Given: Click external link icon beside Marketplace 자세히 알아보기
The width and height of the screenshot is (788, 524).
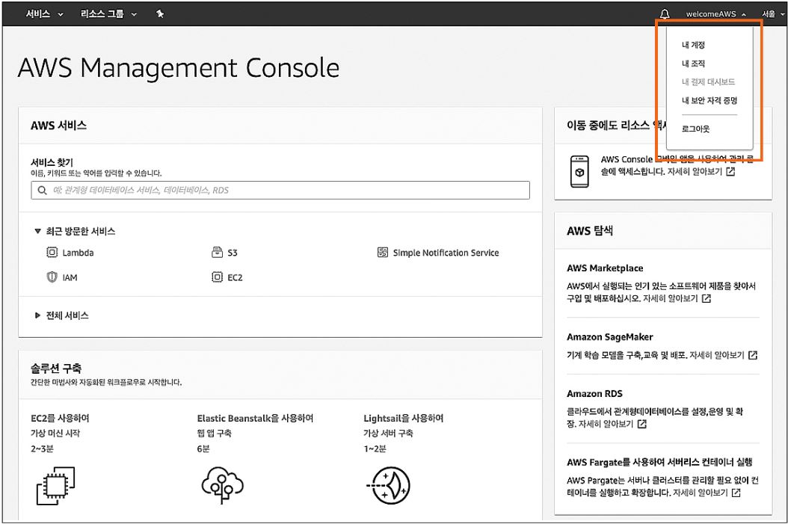Looking at the screenshot, I should [x=706, y=298].
